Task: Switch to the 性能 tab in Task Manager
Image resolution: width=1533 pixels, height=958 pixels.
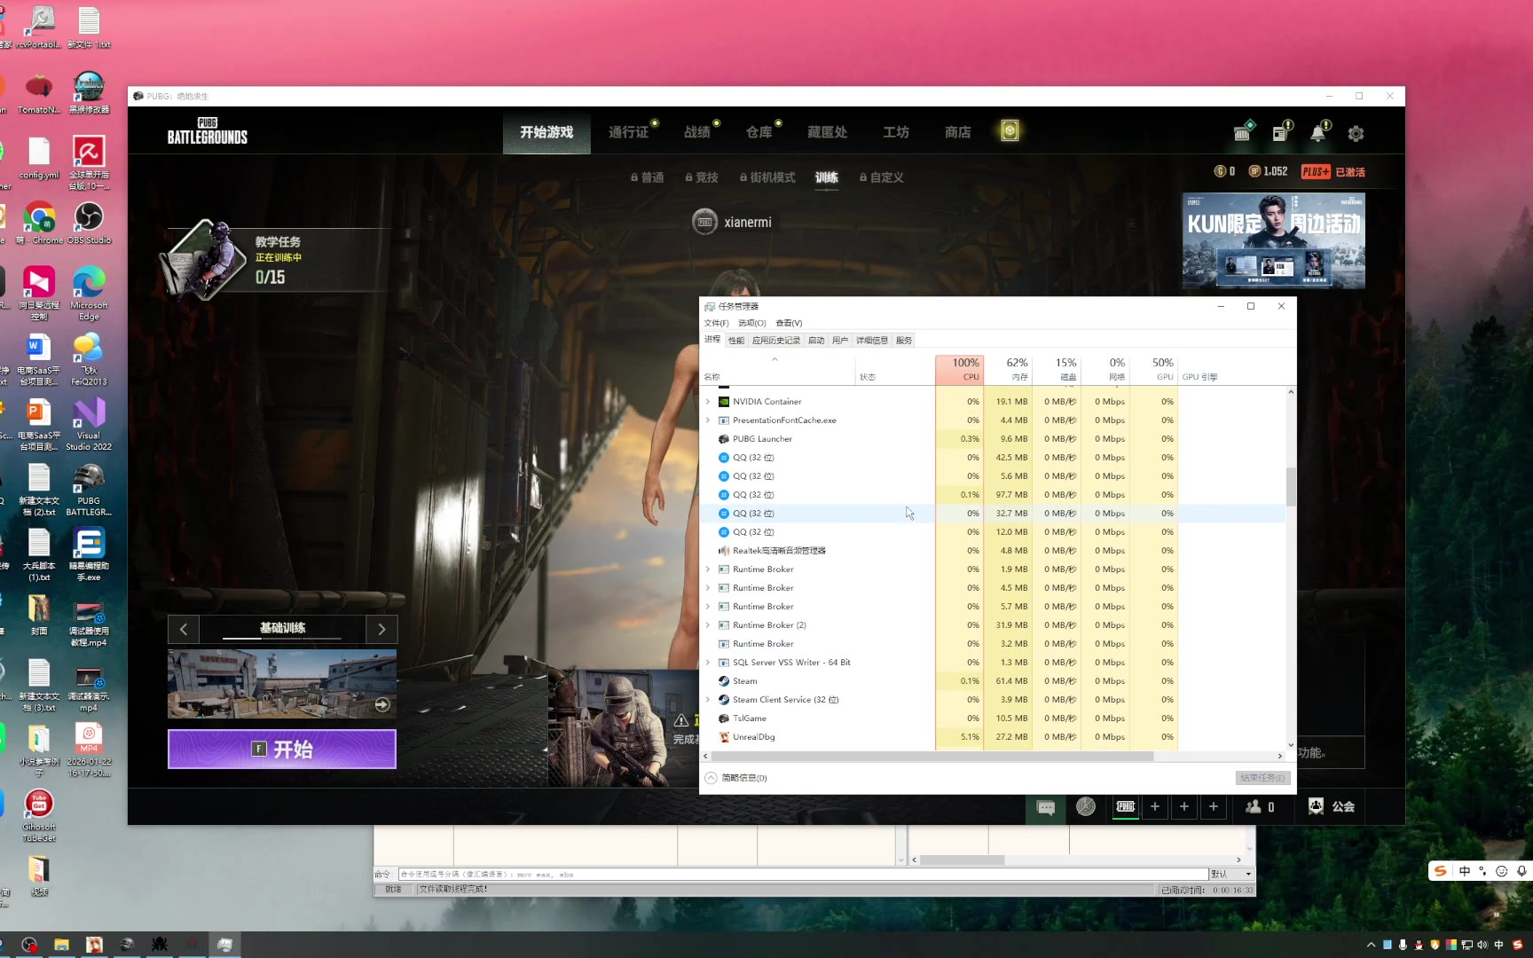Action: pos(736,341)
